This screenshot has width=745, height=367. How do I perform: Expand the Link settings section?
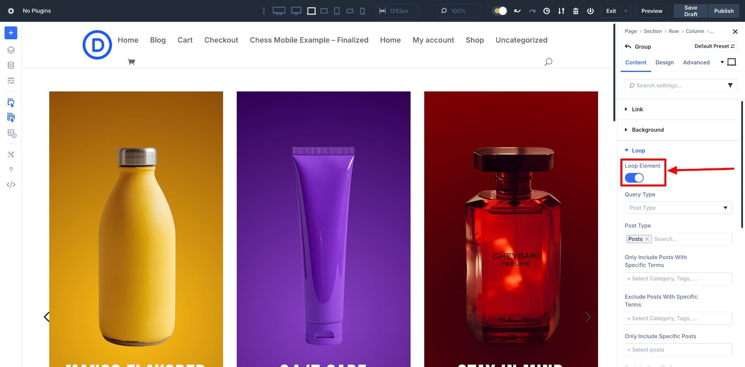[637, 109]
